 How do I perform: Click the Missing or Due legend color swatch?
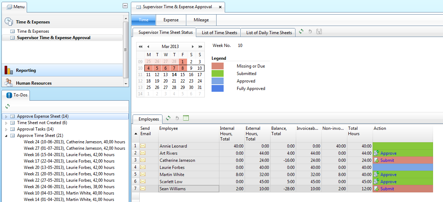coord(218,66)
